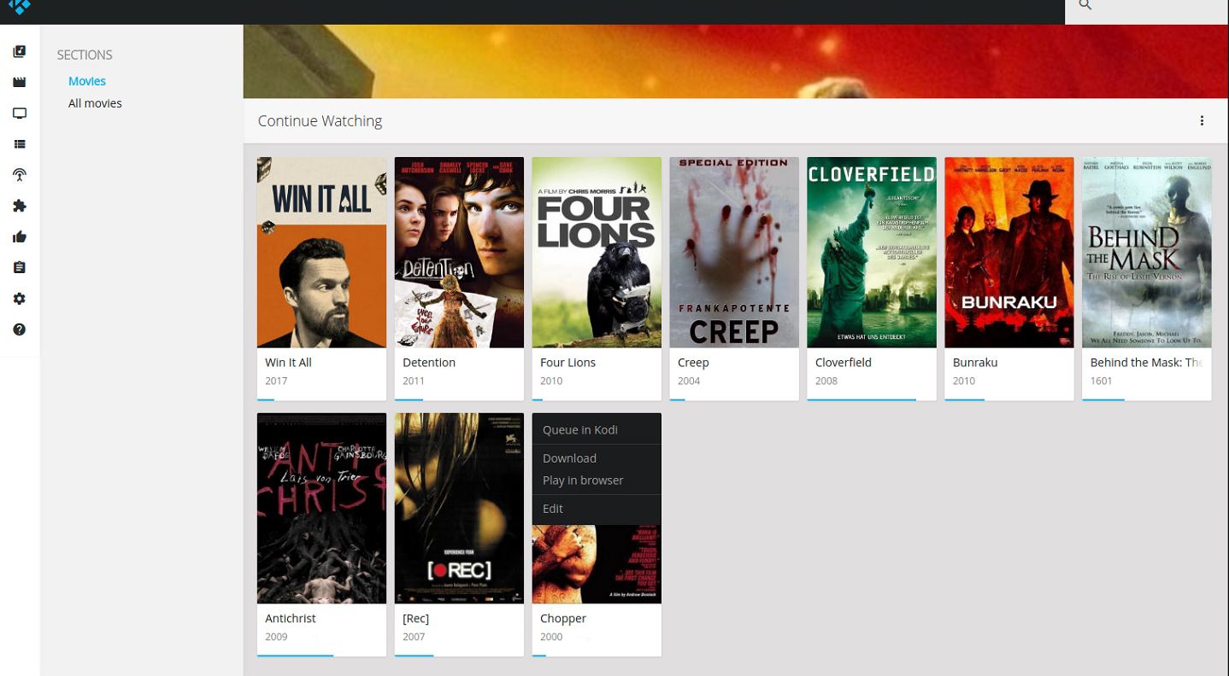Open the Bunraku movie poster
1229x676 pixels.
coord(1009,253)
